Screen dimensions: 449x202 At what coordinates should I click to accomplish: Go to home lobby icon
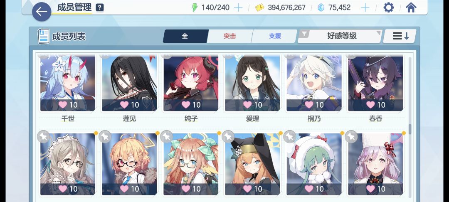point(411,7)
